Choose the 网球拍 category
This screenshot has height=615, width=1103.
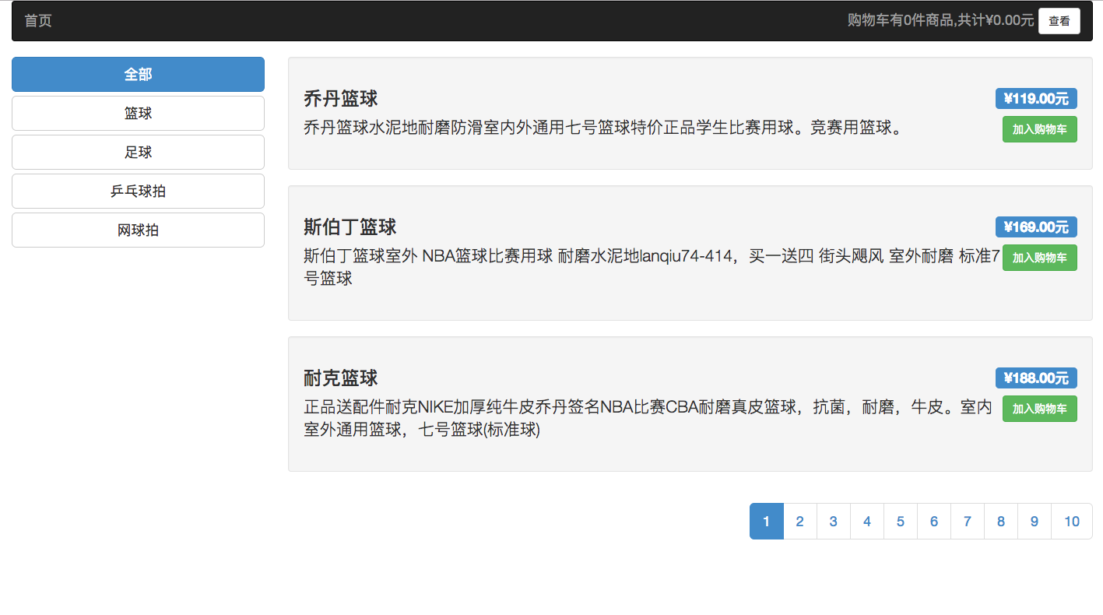(138, 230)
